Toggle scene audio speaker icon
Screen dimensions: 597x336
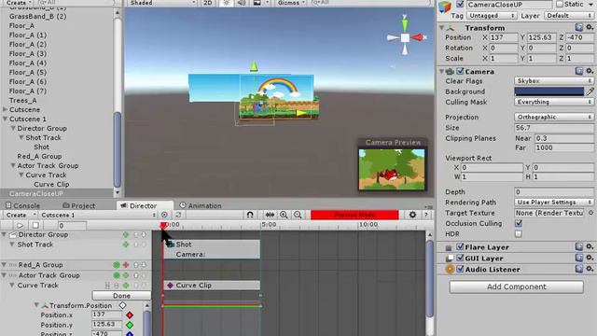coord(242,3)
